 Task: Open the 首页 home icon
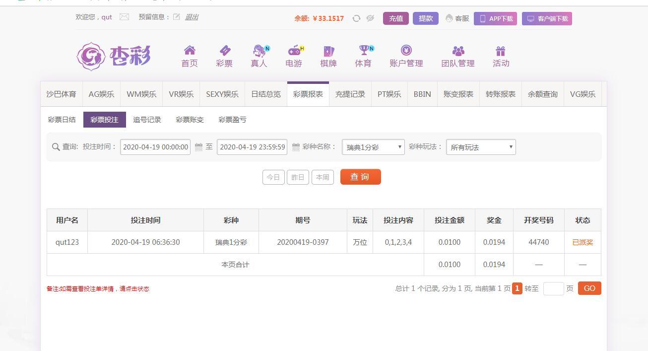(190, 51)
